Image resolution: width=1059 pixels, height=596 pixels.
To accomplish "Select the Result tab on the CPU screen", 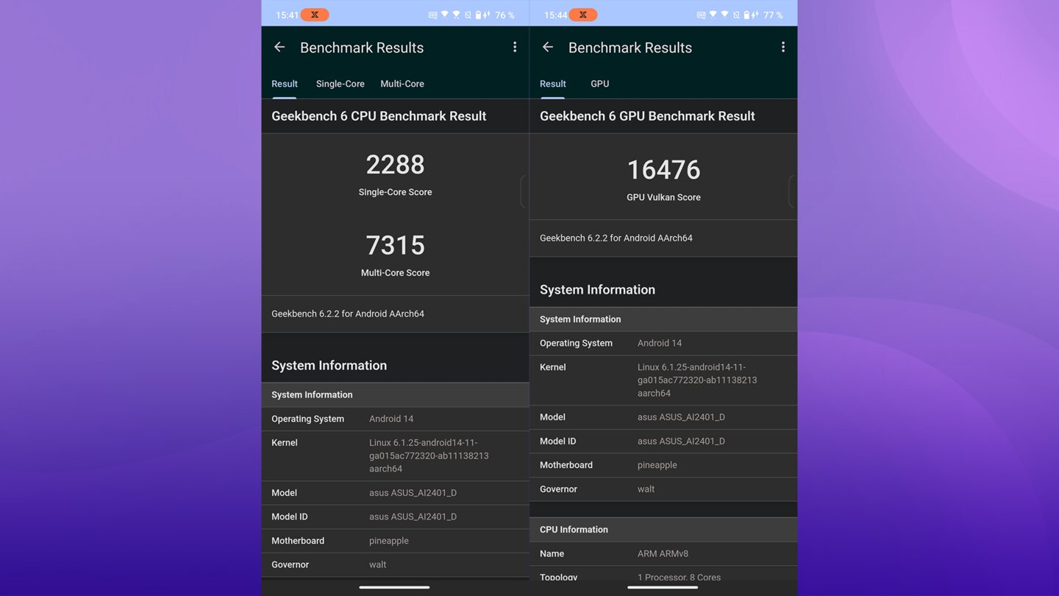I will click(x=285, y=84).
